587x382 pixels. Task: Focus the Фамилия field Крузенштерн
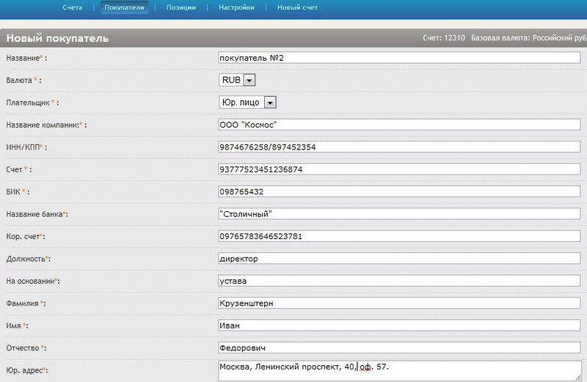tap(399, 303)
